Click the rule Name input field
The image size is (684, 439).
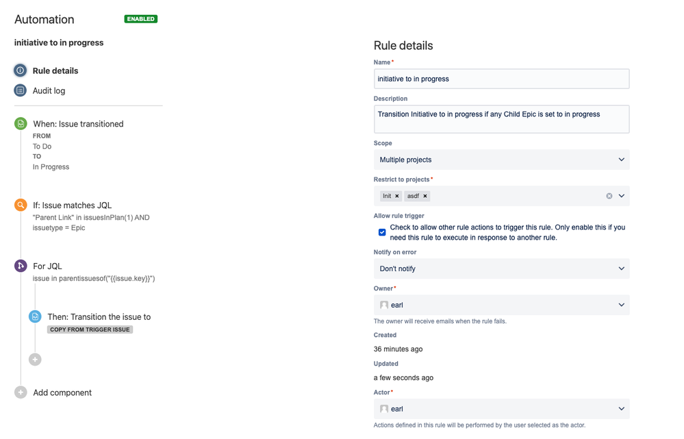501,78
